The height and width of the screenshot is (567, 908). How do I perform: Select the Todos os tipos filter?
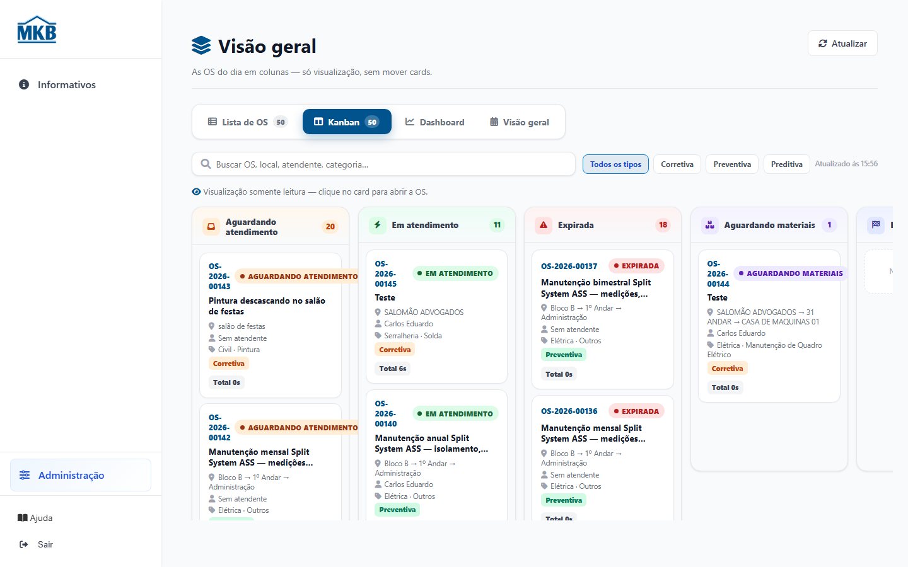pos(615,164)
